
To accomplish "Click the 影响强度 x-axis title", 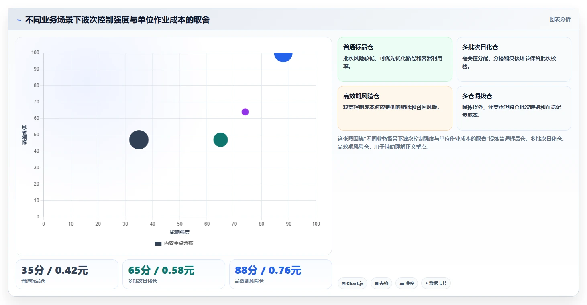I will [x=179, y=232].
